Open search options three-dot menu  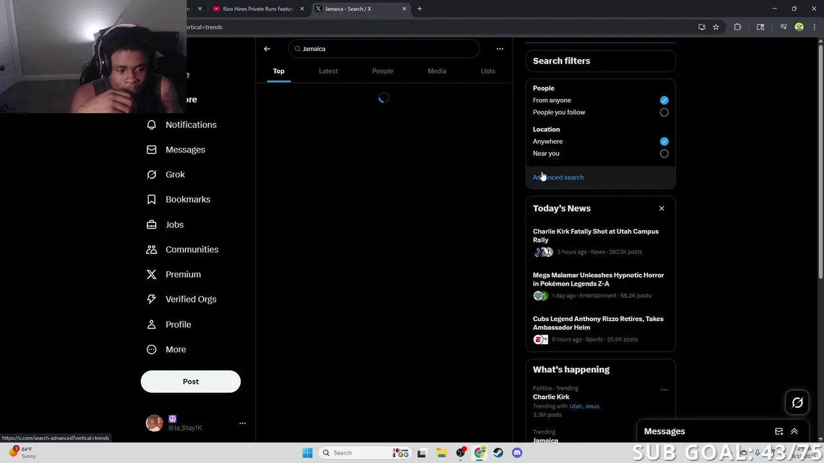[500, 49]
